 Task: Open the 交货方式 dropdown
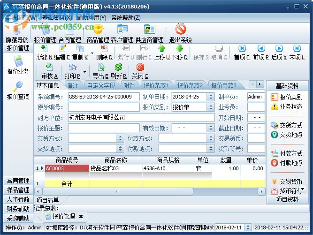[x=120, y=138]
